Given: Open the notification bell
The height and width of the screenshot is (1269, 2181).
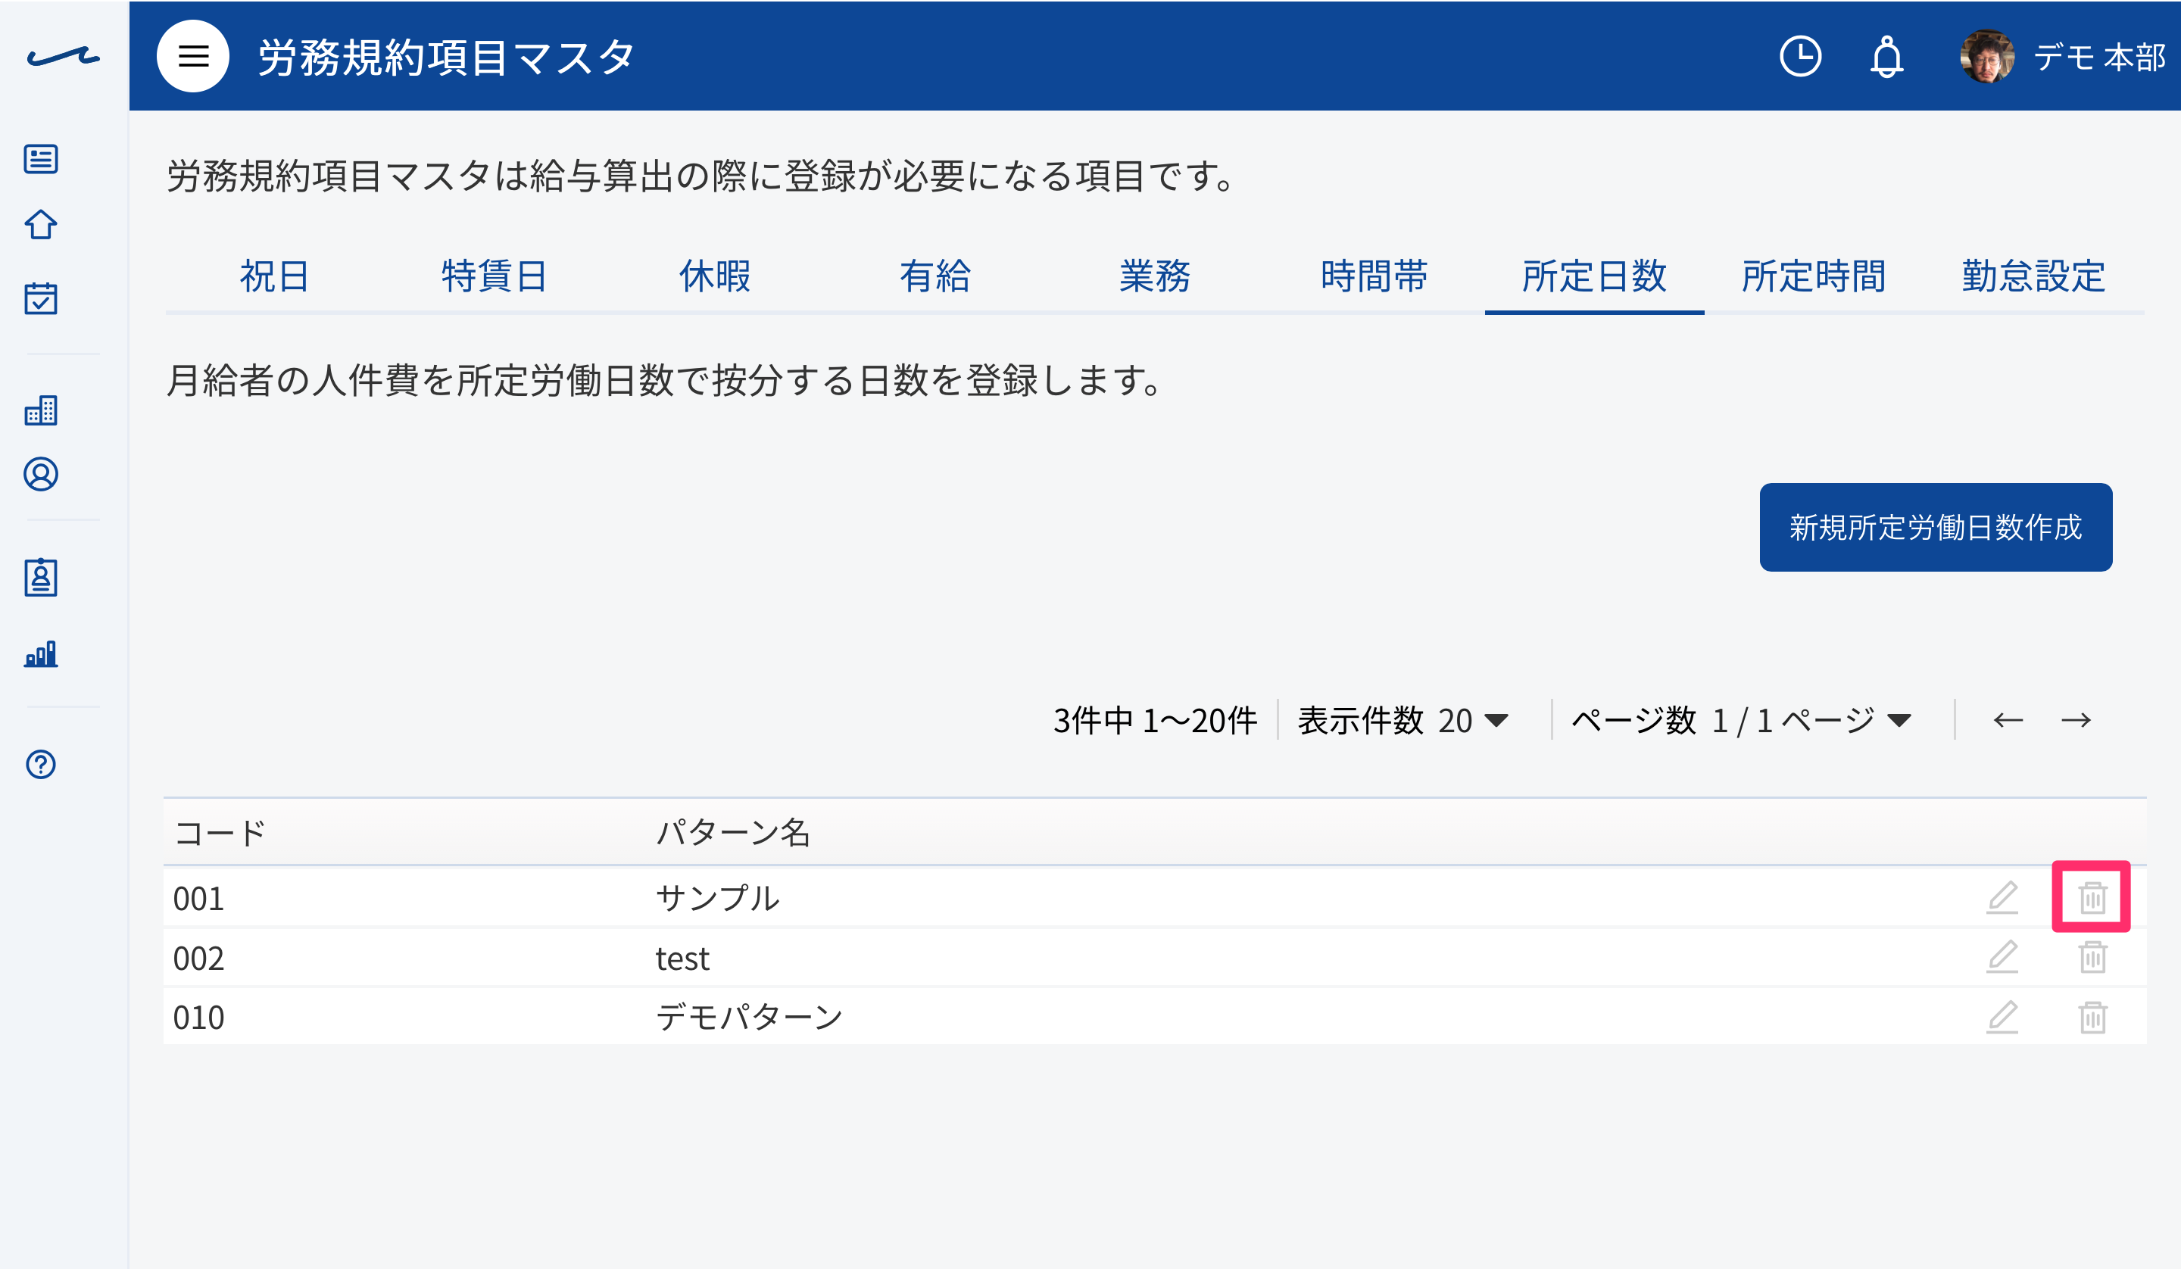Looking at the screenshot, I should [1886, 57].
